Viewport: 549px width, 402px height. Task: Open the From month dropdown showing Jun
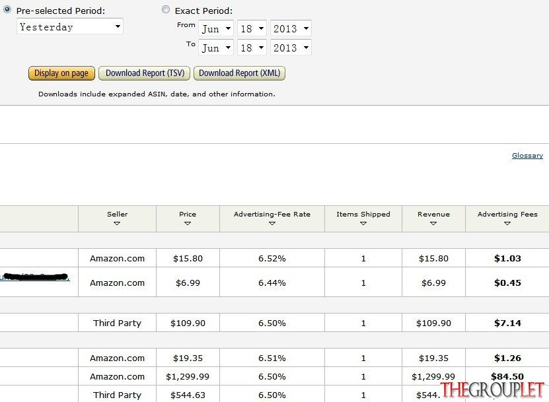(x=216, y=28)
